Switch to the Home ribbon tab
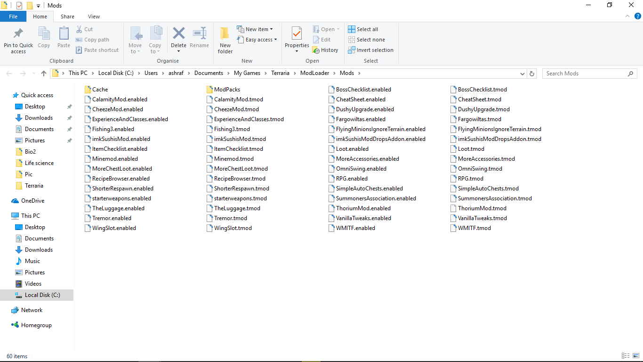The width and height of the screenshot is (643, 362). pos(40,16)
